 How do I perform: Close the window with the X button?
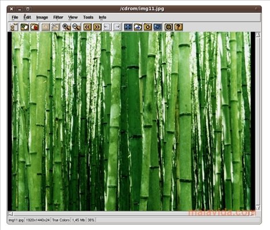coord(12,9)
